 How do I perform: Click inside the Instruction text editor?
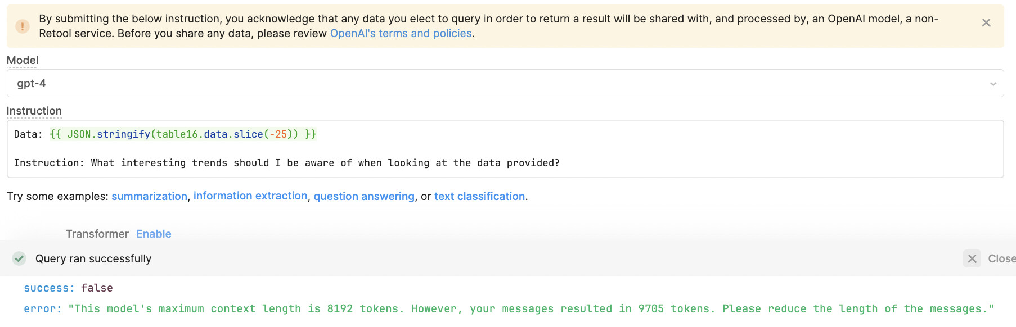click(x=505, y=149)
